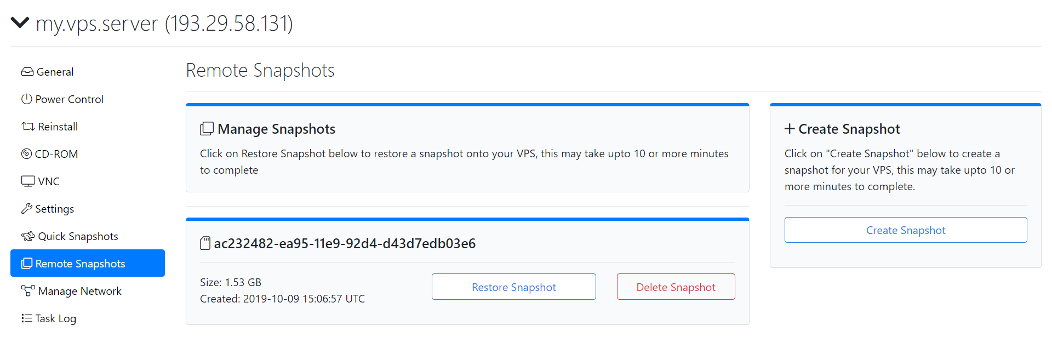
Task: Switch to the Task Log section
Action: (55, 318)
